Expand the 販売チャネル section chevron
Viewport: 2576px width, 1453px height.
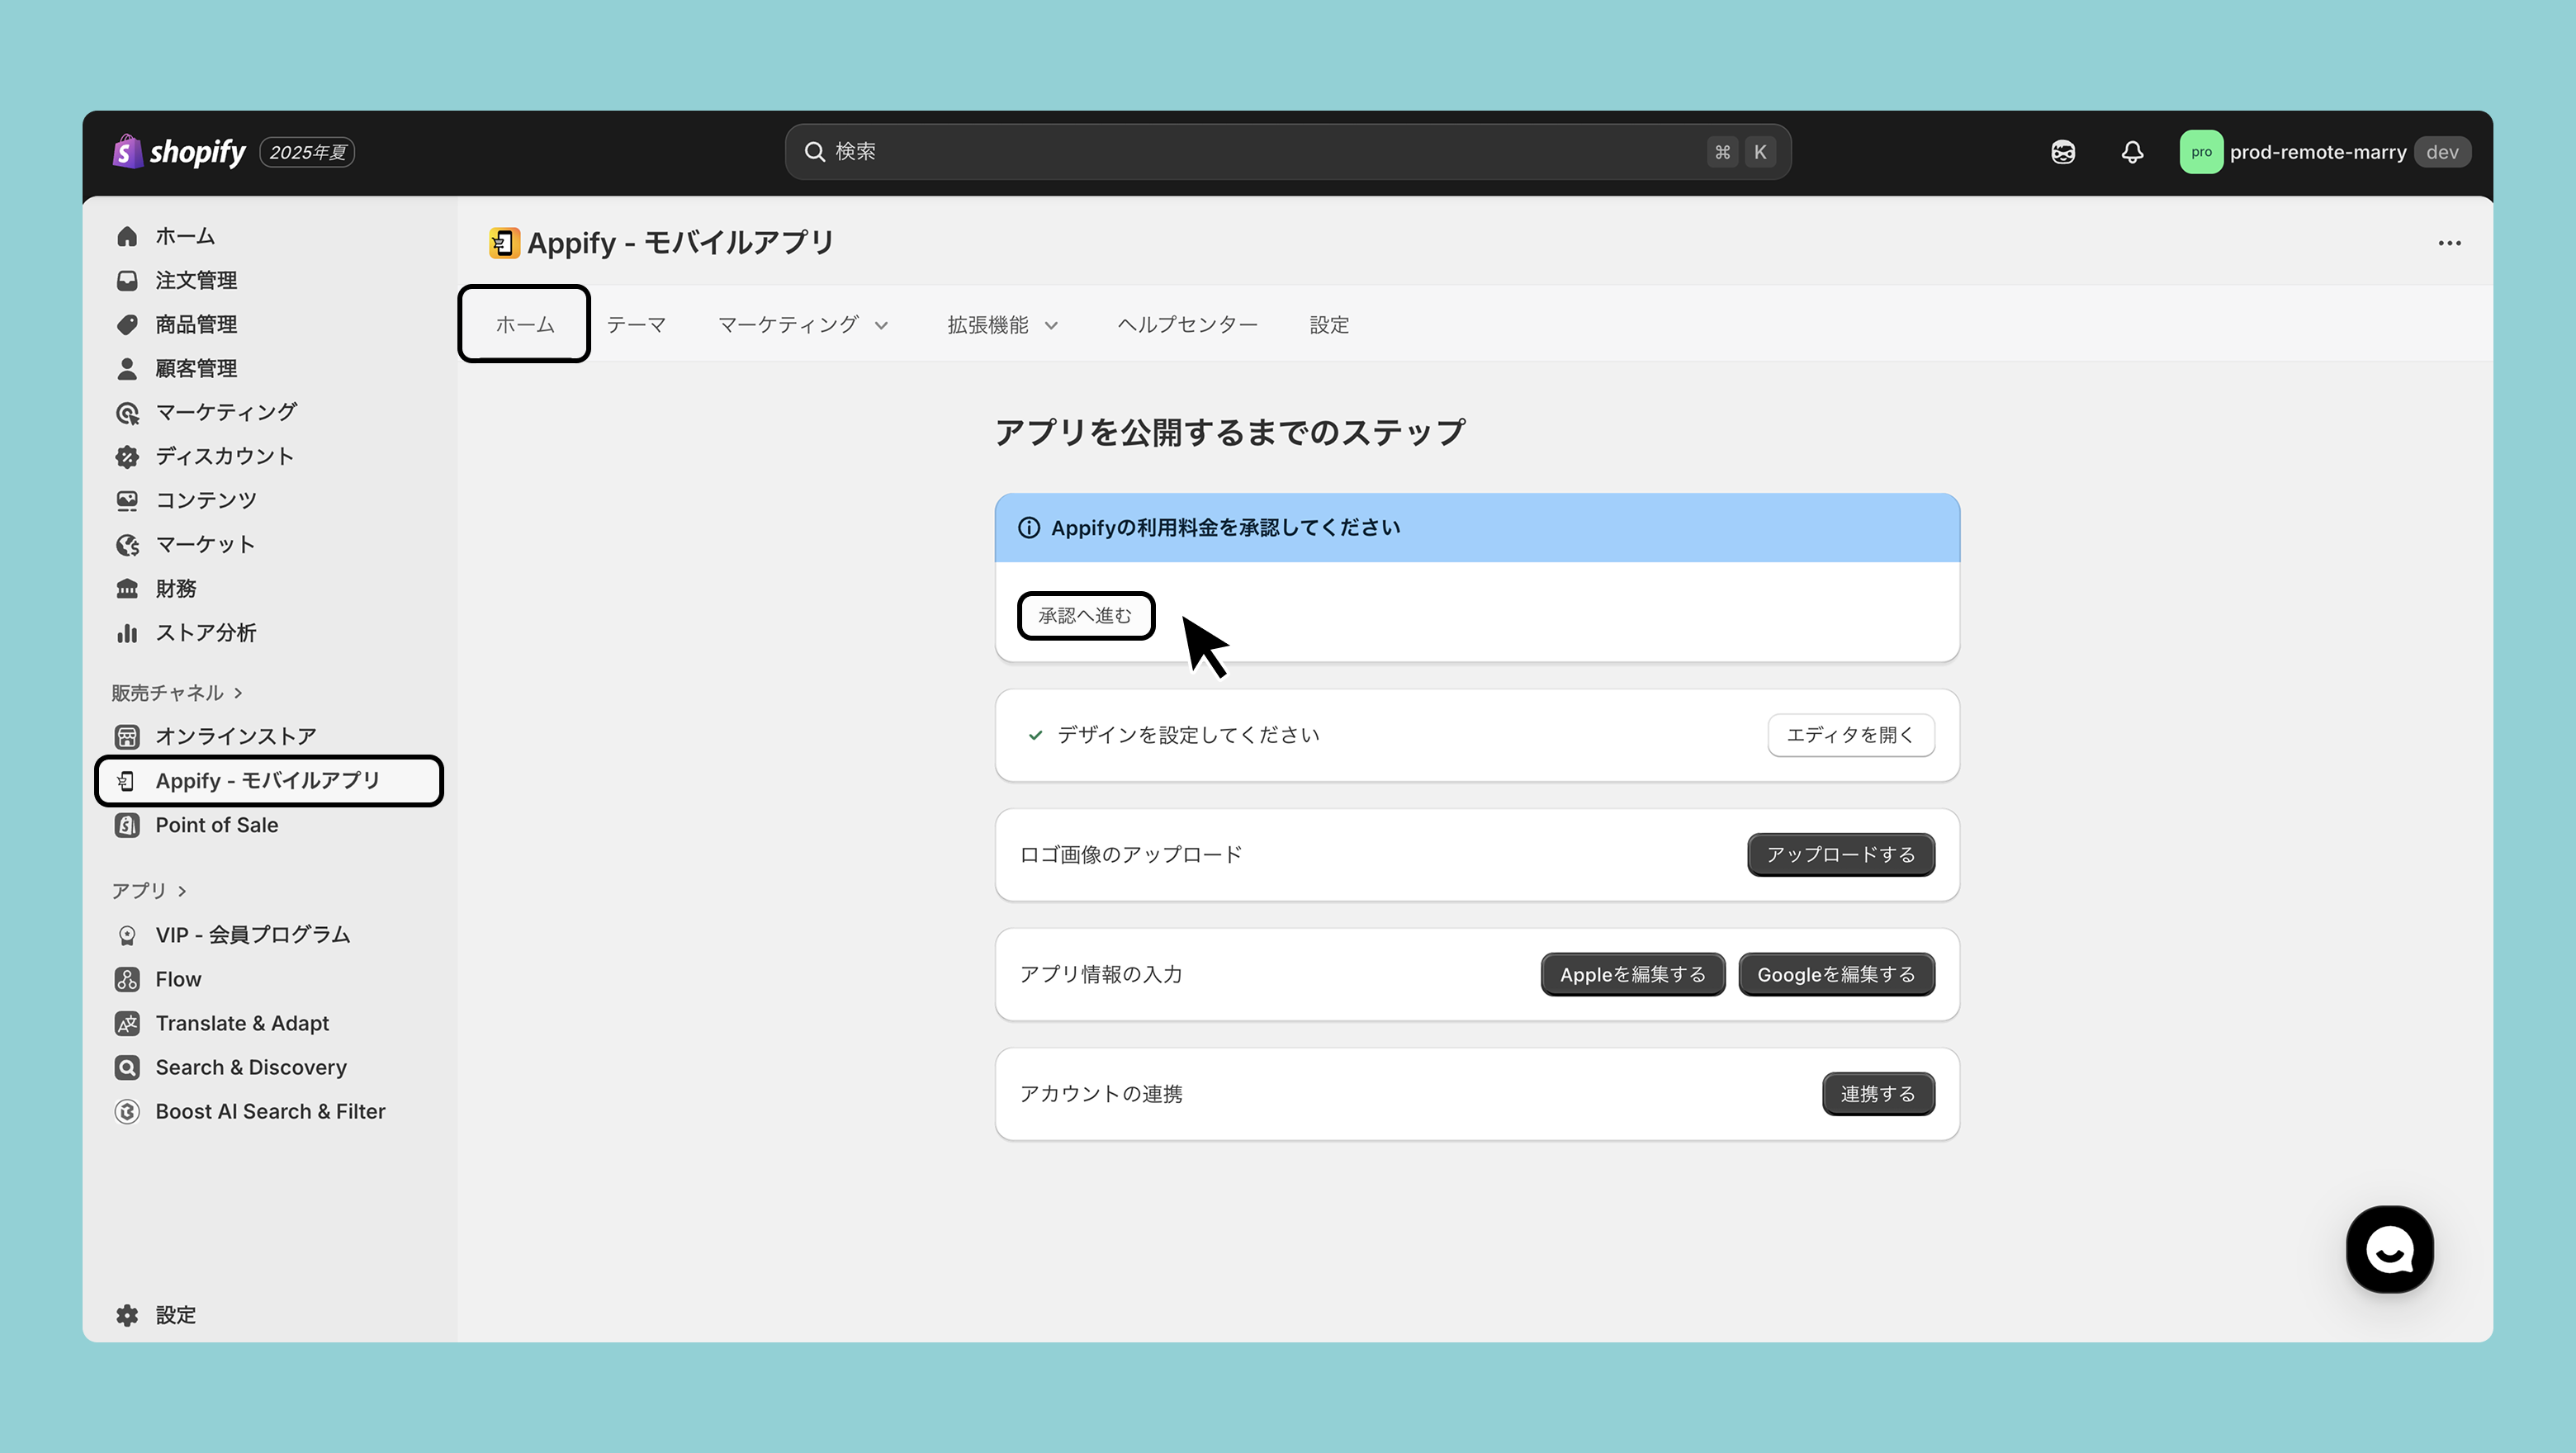point(238,693)
